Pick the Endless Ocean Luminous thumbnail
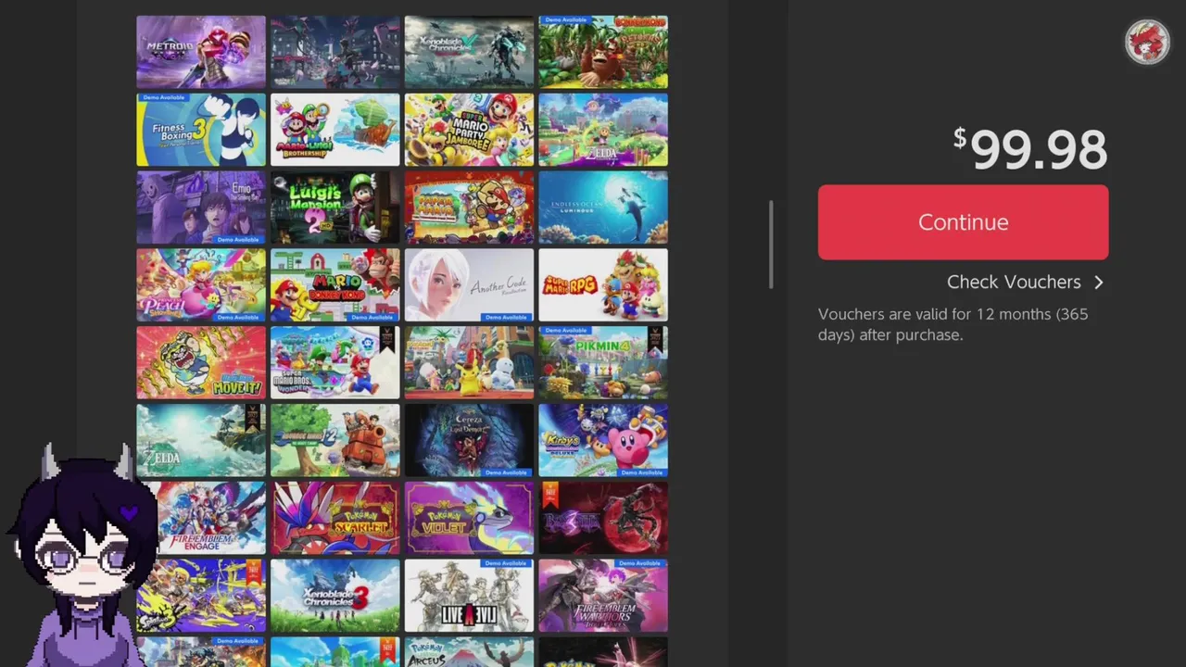Image resolution: width=1186 pixels, height=667 pixels. coord(603,208)
